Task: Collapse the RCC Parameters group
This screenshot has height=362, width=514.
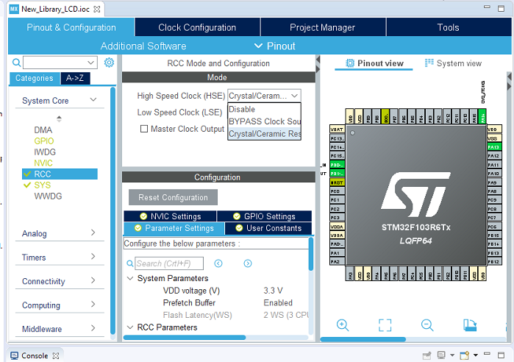Action: 130,327
